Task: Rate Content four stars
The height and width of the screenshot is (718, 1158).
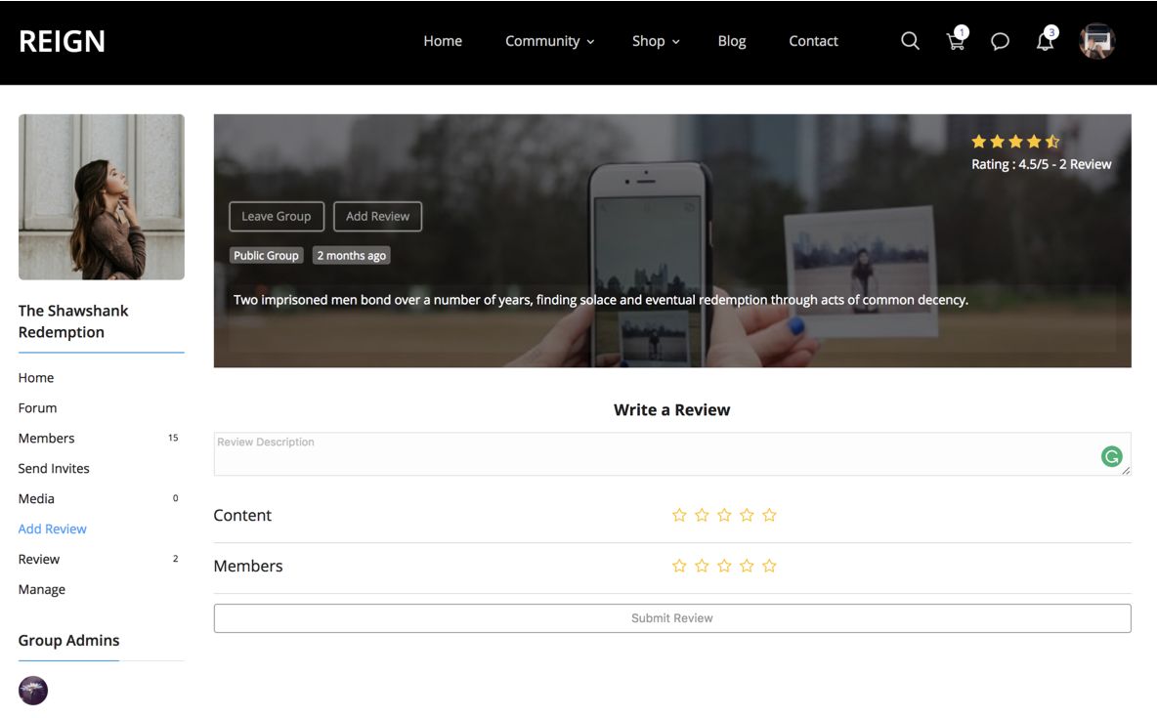Action: tap(747, 515)
